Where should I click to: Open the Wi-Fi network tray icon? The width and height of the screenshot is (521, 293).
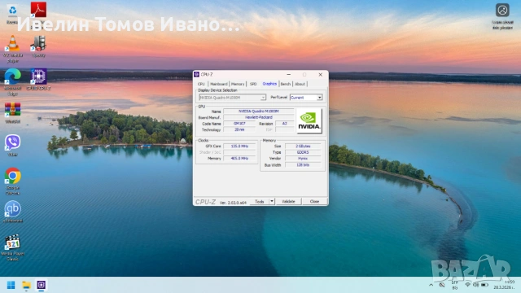coord(467,285)
